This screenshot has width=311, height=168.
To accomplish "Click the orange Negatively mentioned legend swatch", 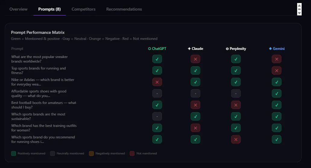I will click(x=91, y=153).
